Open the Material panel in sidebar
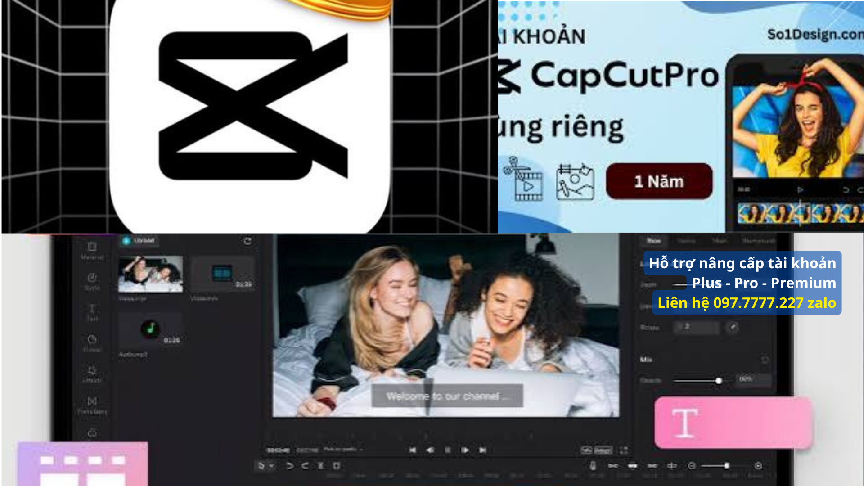This screenshot has width=864, height=486. tap(92, 251)
